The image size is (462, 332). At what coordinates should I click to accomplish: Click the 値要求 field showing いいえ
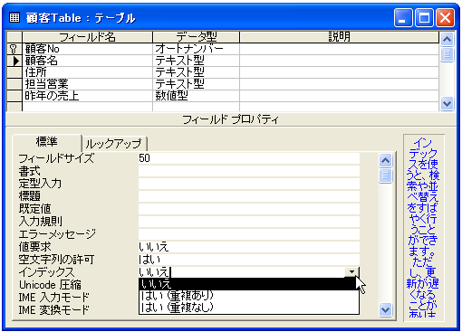(x=249, y=247)
